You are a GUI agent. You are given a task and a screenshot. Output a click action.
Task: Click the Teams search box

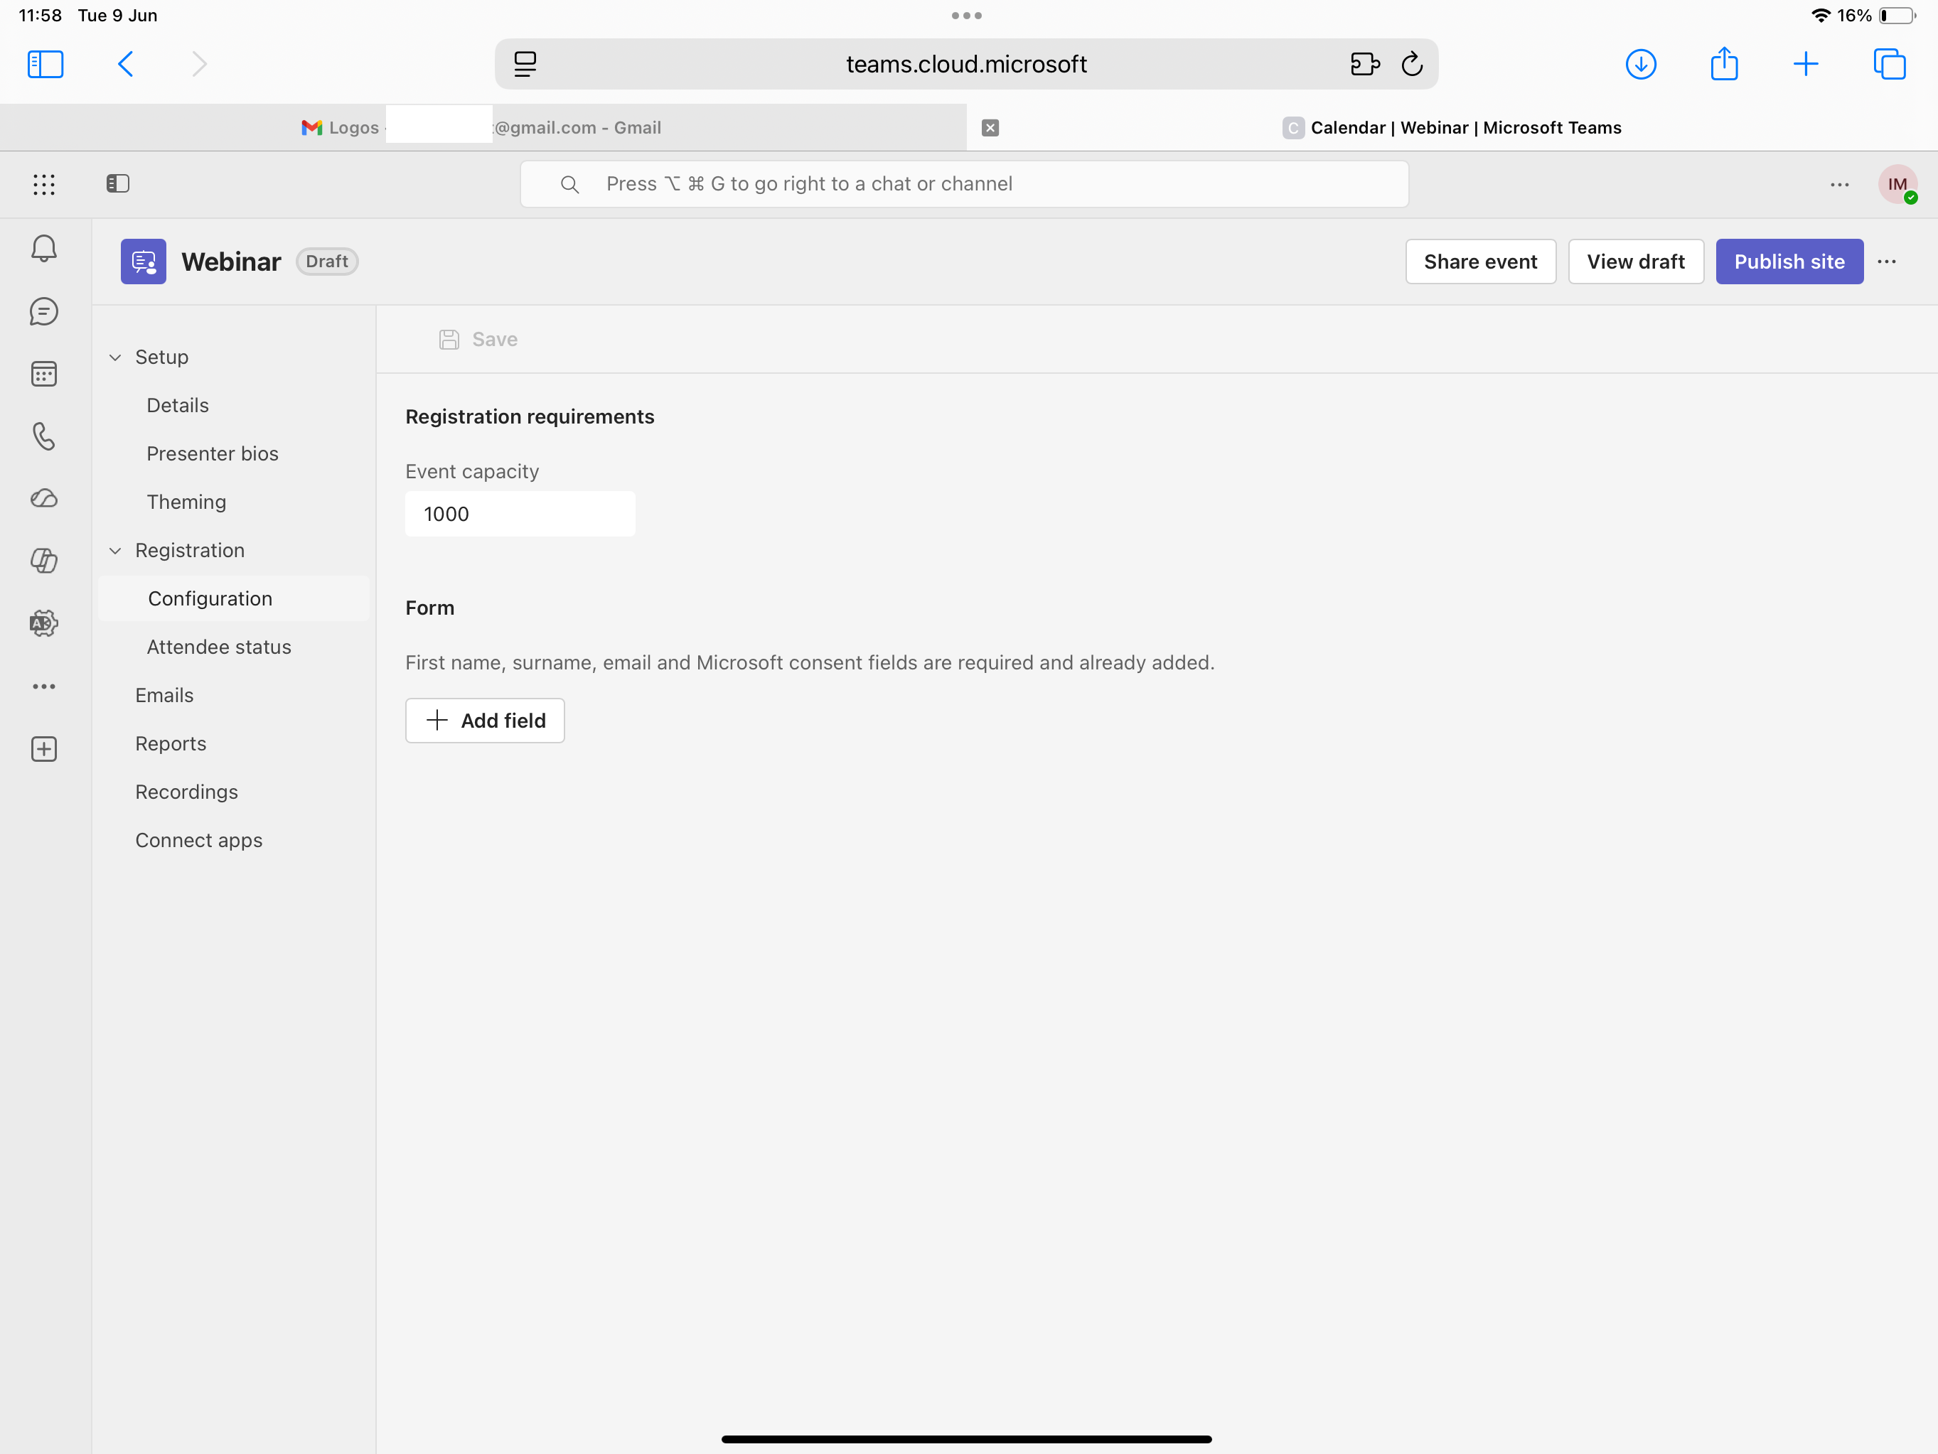(964, 184)
